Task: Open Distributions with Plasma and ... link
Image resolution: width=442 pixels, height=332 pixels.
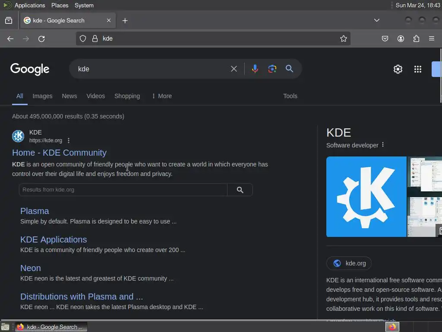Action: [82, 297]
